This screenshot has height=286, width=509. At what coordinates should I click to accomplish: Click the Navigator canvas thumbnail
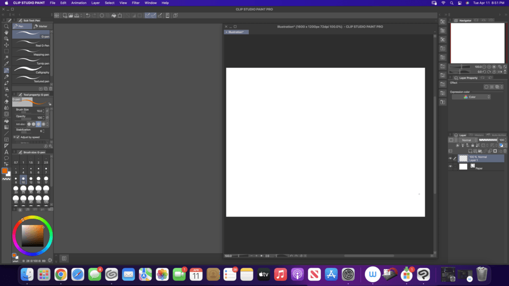pyautogui.click(x=478, y=43)
